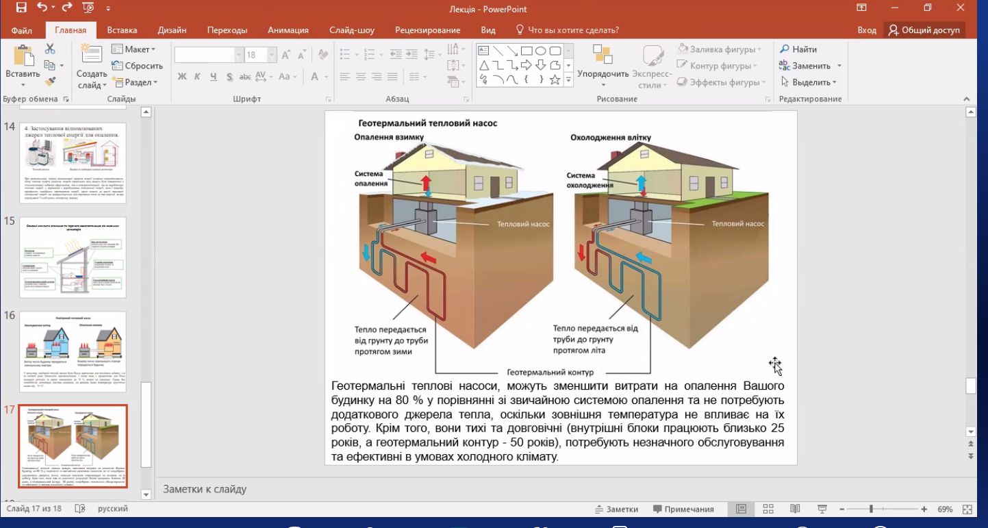This screenshot has width=988, height=528.
Task: Open Reading View from status bar
Action: coord(794,509)
